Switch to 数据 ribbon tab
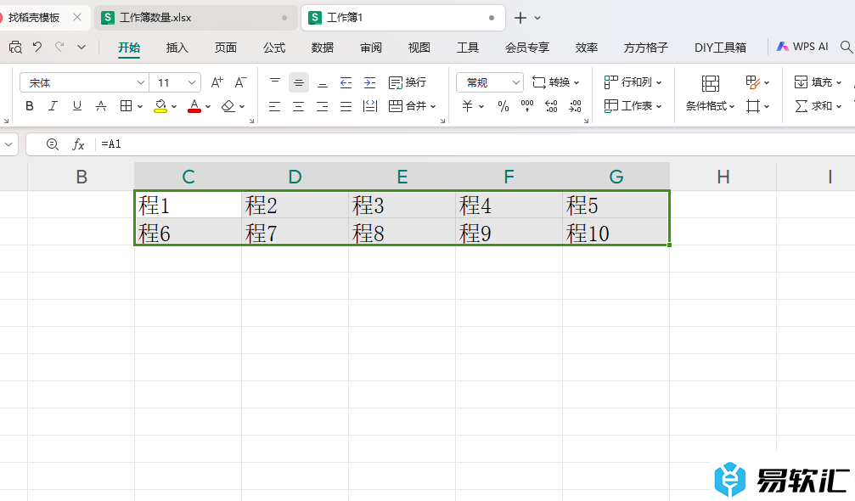Screen dimensions: 855x501 [323, 48]
